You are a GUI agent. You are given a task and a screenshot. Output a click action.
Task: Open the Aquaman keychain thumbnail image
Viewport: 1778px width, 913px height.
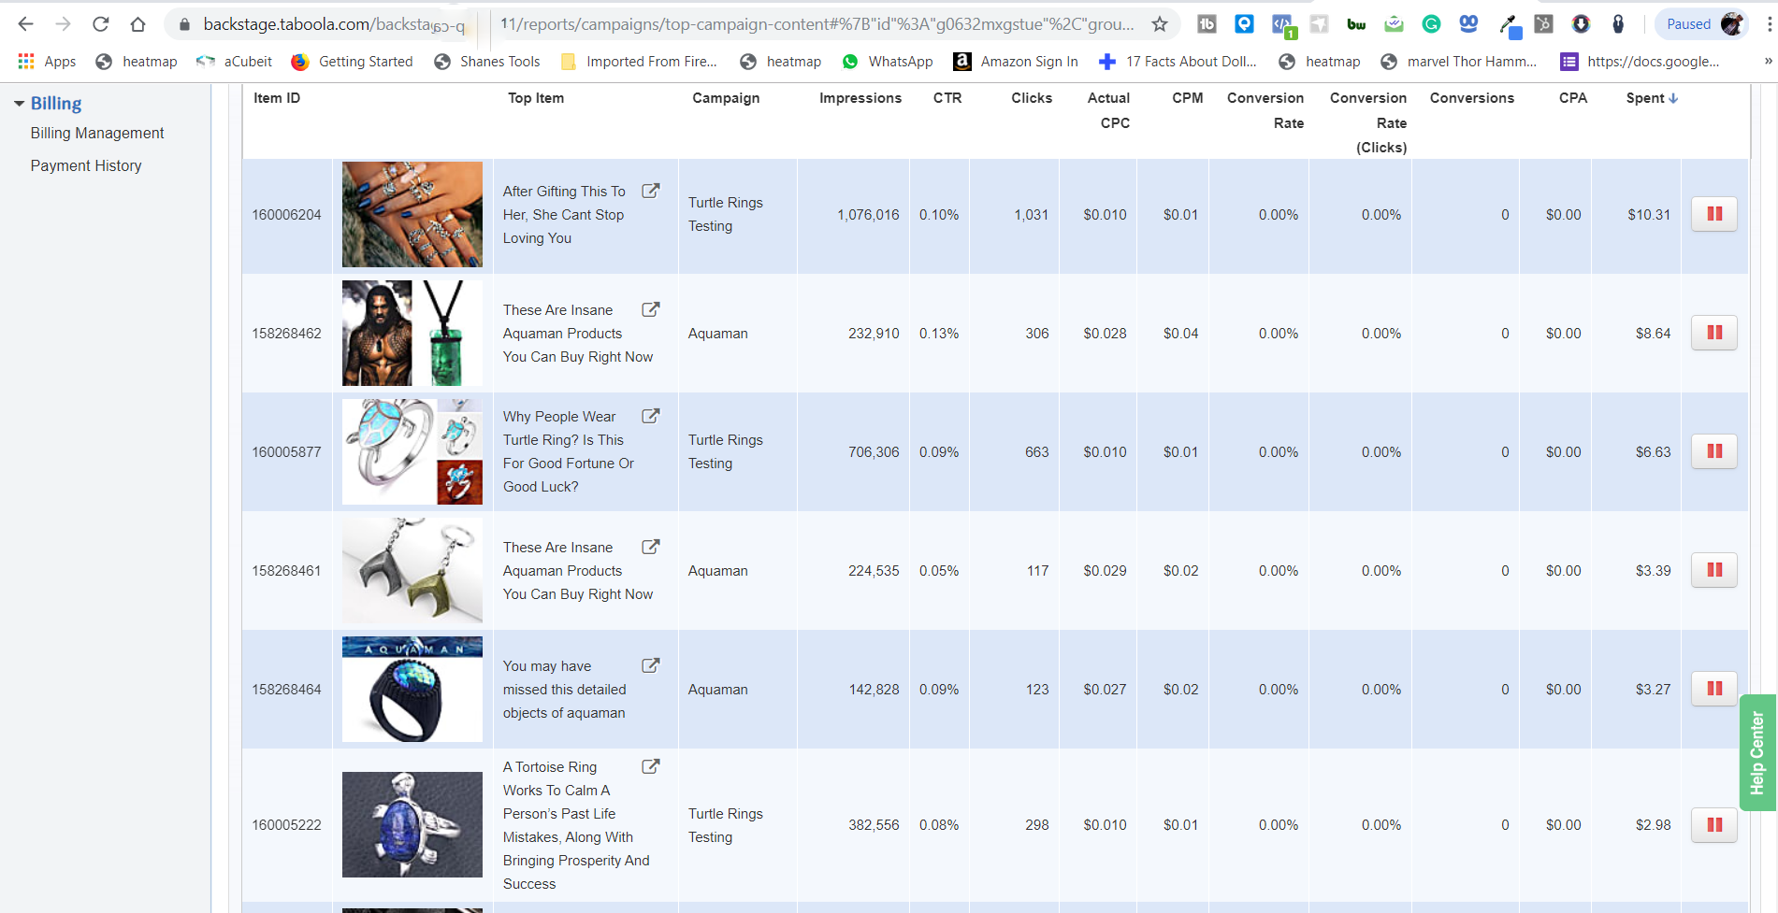coord(412,570)
